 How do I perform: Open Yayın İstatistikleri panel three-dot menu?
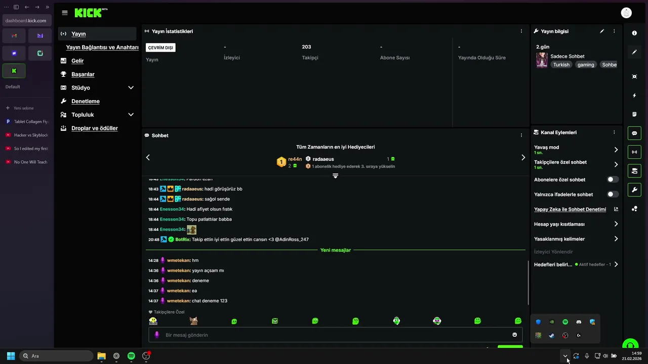(x=521, y=31)
